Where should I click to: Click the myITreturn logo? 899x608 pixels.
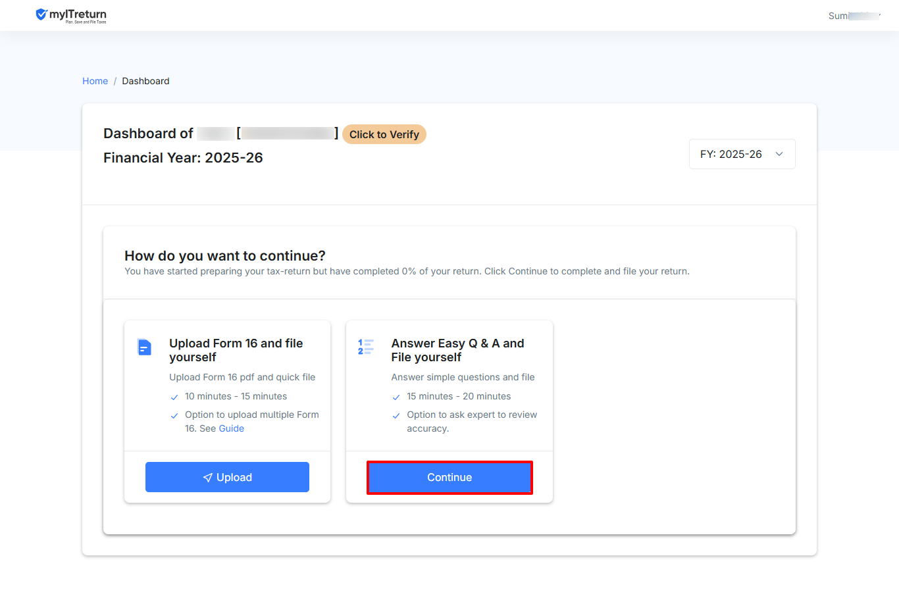tap(71, 15)
